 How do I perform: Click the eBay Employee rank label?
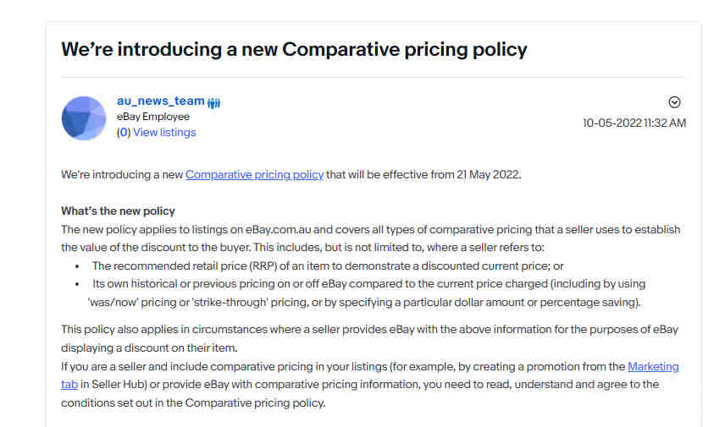[153, 117]
